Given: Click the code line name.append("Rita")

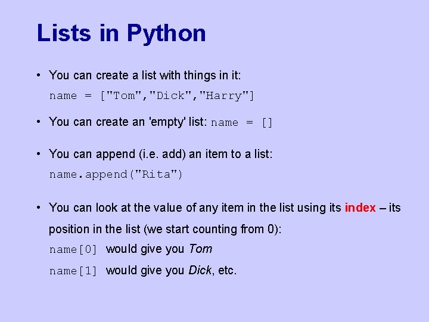Looking at the screenshot, I should [x=116, y=174].
